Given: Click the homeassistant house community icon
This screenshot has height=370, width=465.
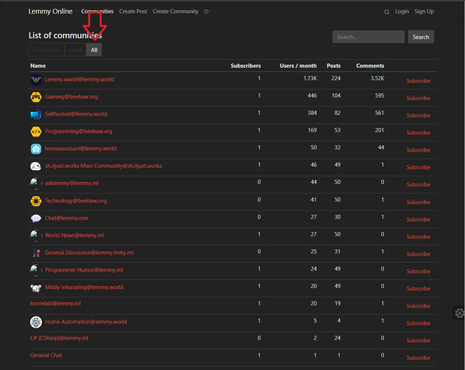Looking at the screenshot, I should coord(36,149).
